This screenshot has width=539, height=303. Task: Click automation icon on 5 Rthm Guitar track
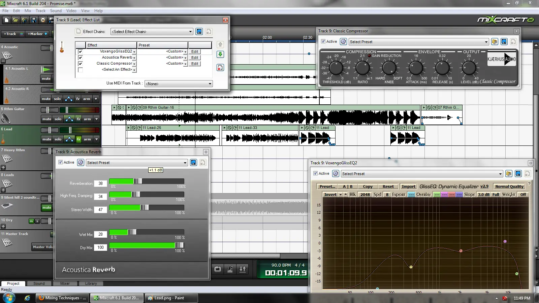(x=69, y=119)
